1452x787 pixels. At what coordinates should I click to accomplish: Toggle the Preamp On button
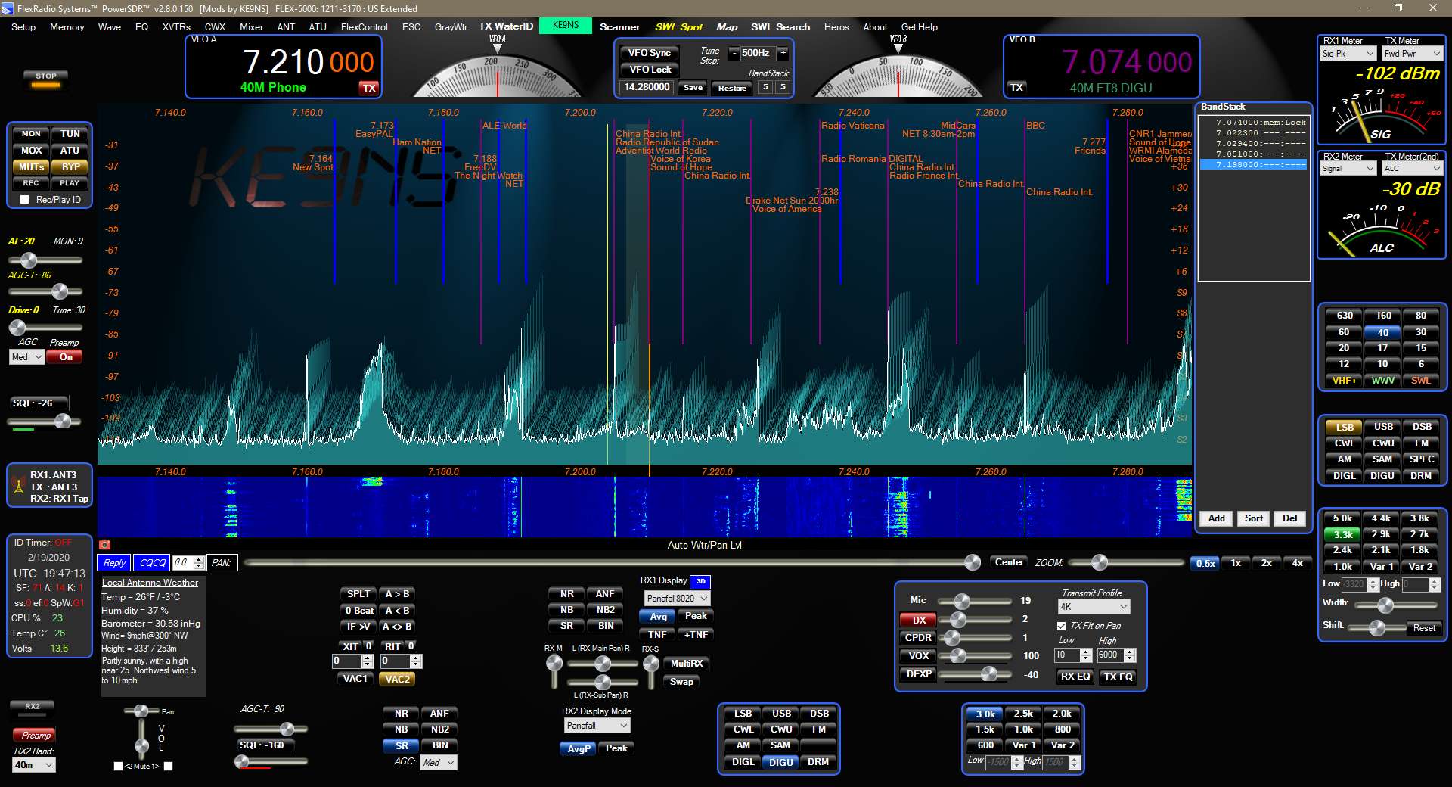click(66, 357)
